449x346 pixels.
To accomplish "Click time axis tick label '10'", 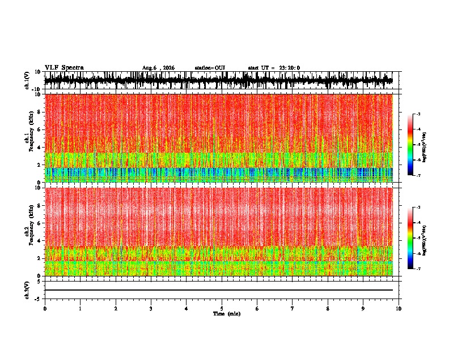I will click(x=399, y=309).
